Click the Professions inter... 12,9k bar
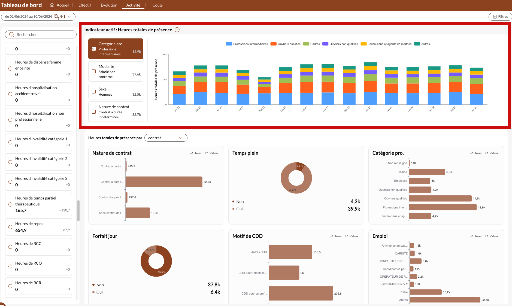 click(443, 207)
